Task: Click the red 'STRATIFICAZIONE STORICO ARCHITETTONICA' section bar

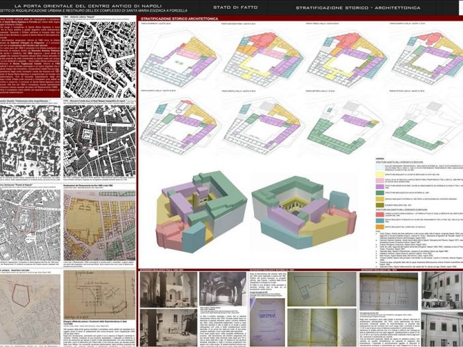Action: [x=300, y=19]
